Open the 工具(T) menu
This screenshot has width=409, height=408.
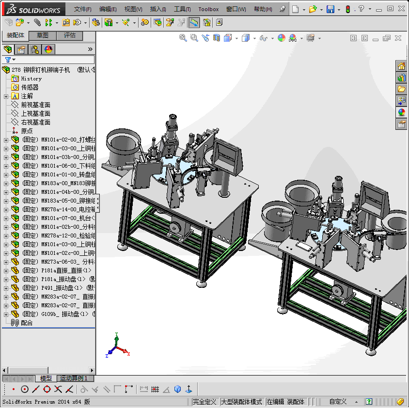pos(182,9)
